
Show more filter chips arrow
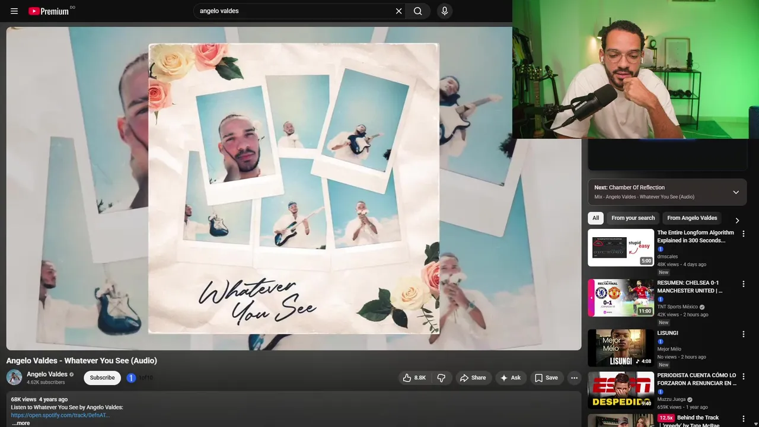pos(737,220)
